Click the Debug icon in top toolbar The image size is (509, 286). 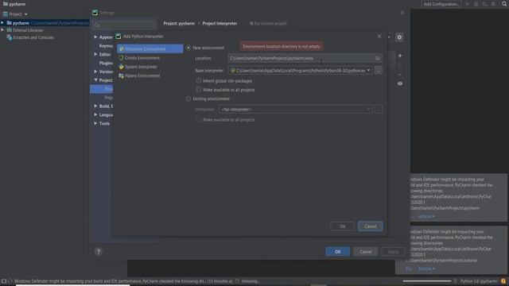476,4
